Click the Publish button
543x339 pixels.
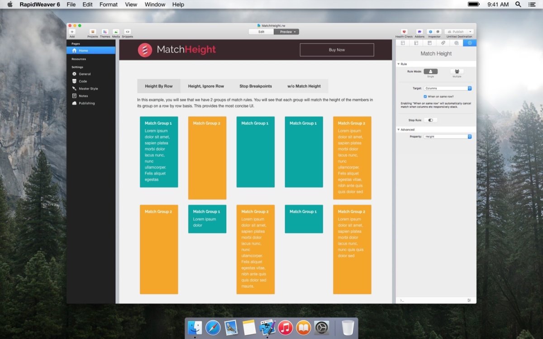(458, 32)
